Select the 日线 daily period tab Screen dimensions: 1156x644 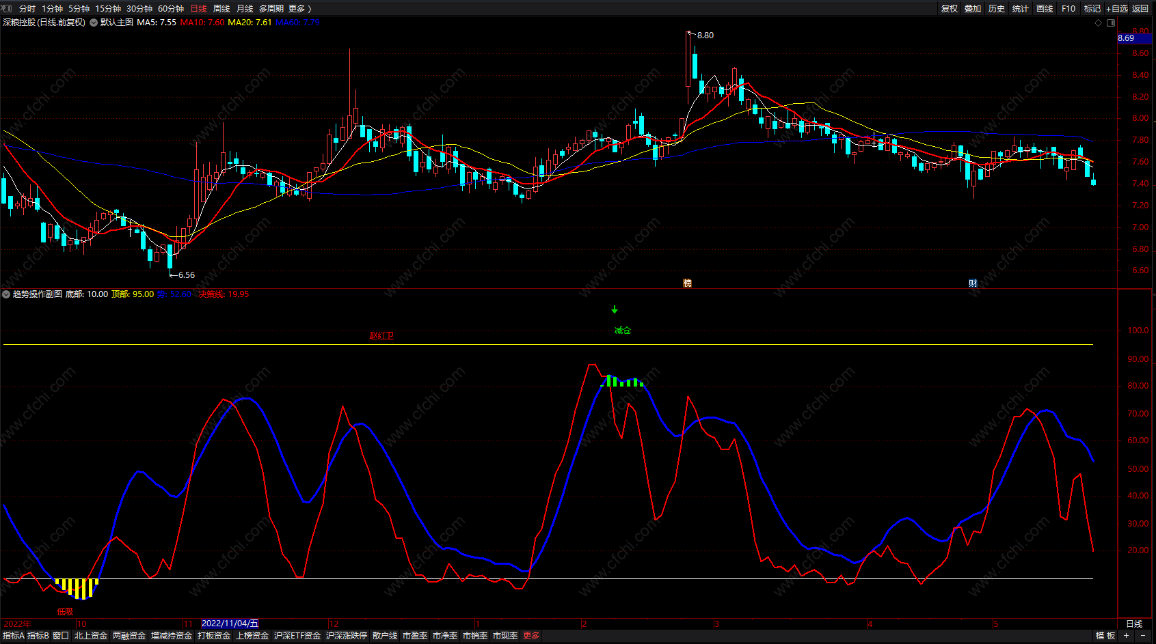198,8
